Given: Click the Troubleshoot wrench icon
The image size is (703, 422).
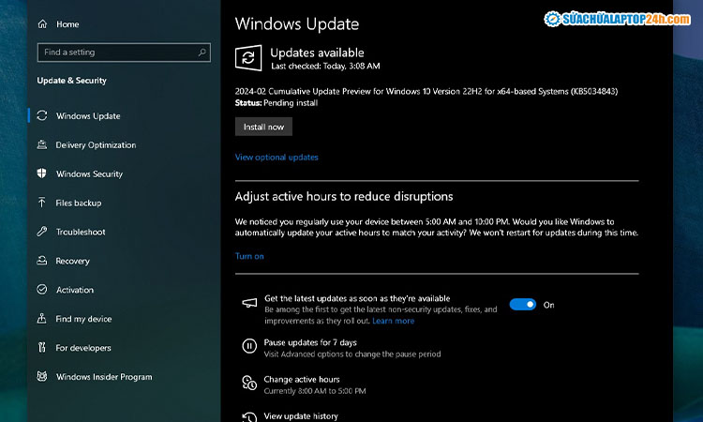Looking at the screenshot, I should click(42, 232).
